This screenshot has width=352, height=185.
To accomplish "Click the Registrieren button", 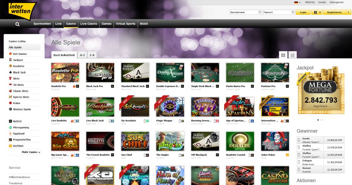I will point(334,12).
